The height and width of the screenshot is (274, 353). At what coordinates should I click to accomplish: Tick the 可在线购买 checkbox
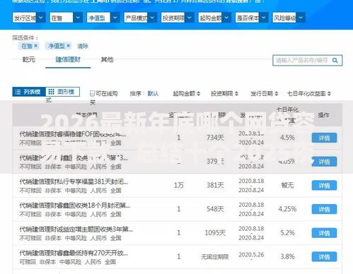pos(92,93)
